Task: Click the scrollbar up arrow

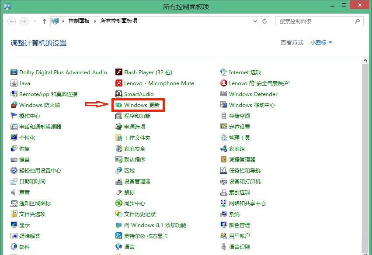Action: pyautogui.click(x=365, y=60)
